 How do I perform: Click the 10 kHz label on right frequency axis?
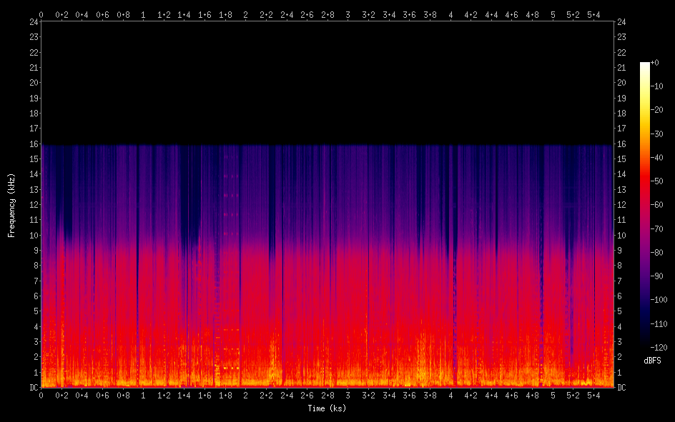click(x=621, y=236)
